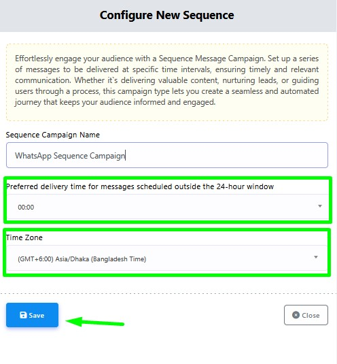
Task: Click the sequence campaign description info box
Action: pos(167,82)
